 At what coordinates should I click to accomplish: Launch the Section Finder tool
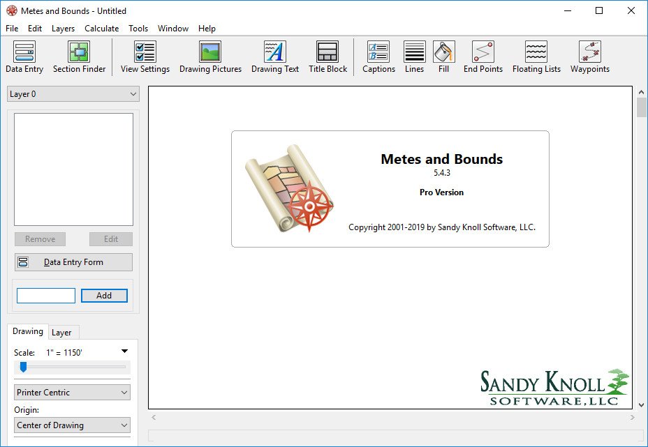click(x=79, y=57)
